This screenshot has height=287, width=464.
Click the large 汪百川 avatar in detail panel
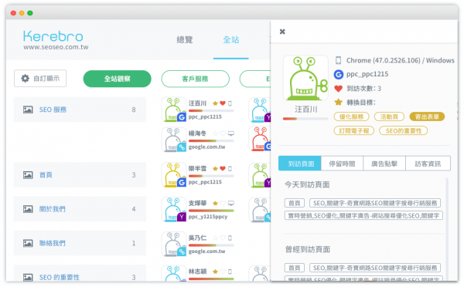click(305, 78)
